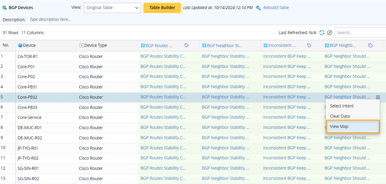Open the View dropdown showing Original Table
The height and width of the screenshot is (184, 386).
(x=112, y=8)
